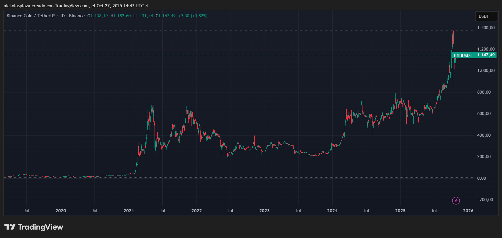Open the USDT currency dropdown
Viewport: 502px width, 238px height.
click(x=486, y=16)
